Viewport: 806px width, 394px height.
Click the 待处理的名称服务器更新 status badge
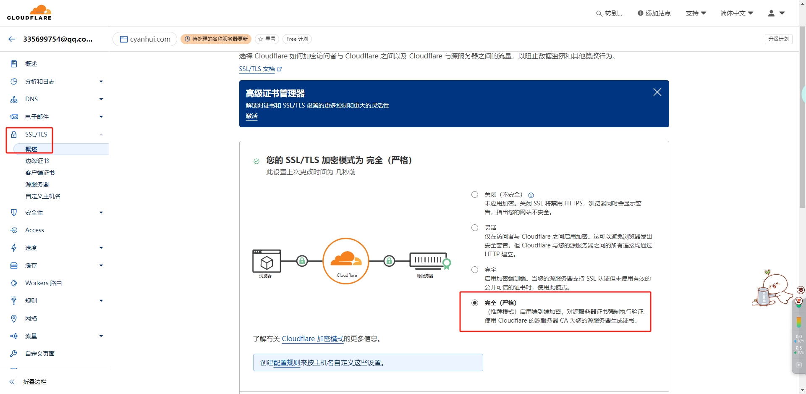pyautogui.click(x=216, y=39)
